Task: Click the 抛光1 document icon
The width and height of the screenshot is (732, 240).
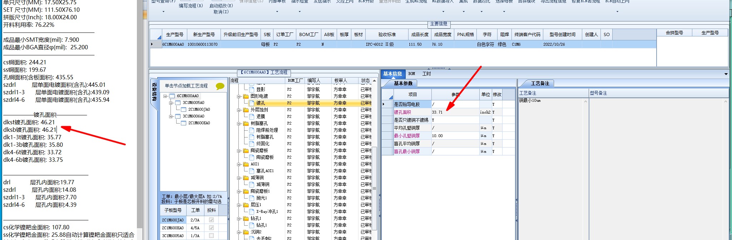Action: (252, 198)
